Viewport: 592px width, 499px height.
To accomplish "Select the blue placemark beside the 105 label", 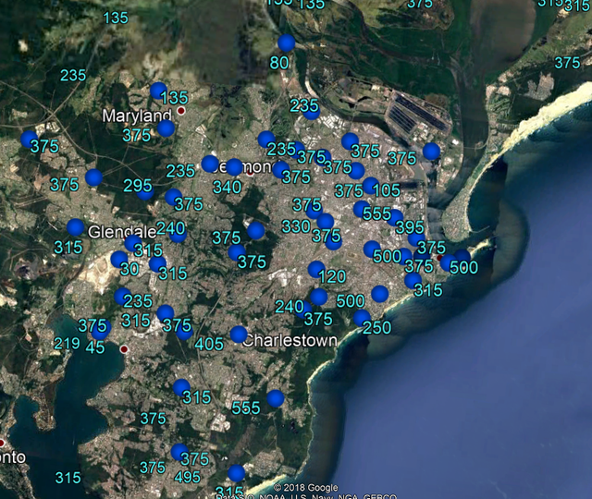I will [371, 186].
